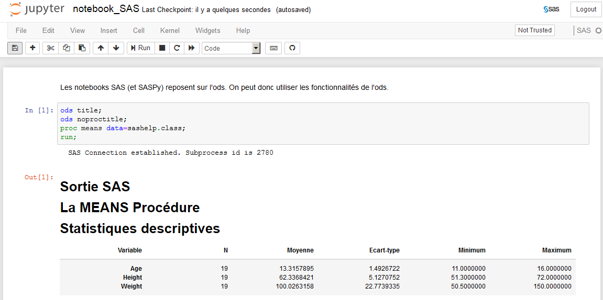Copy selected cells icon
Viewport: 603px width, 300px height.
click(66, 48)
